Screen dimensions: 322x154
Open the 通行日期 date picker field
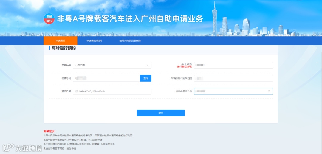tap(112, 91)
